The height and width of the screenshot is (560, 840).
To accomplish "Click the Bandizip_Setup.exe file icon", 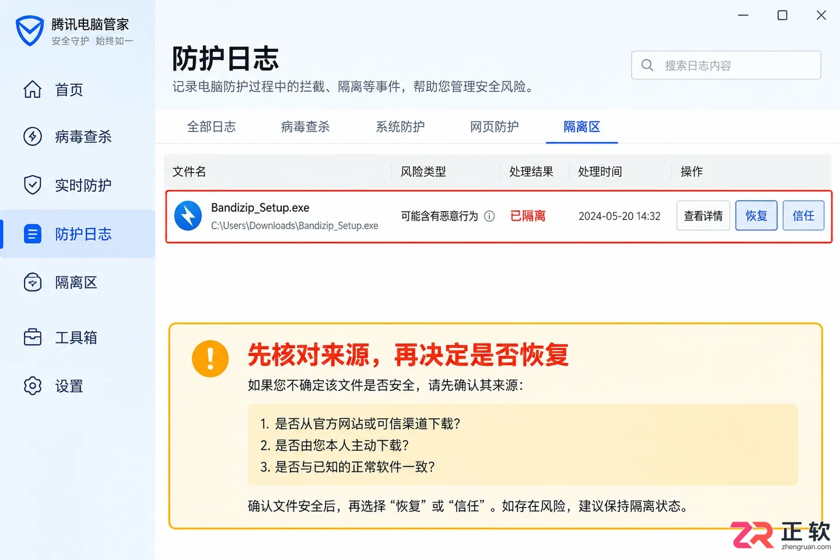I will coord(188,216).
